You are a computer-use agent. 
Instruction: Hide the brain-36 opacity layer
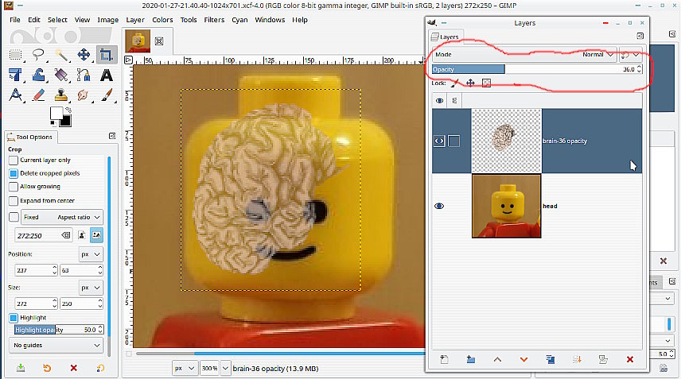(x=439, y=141)
